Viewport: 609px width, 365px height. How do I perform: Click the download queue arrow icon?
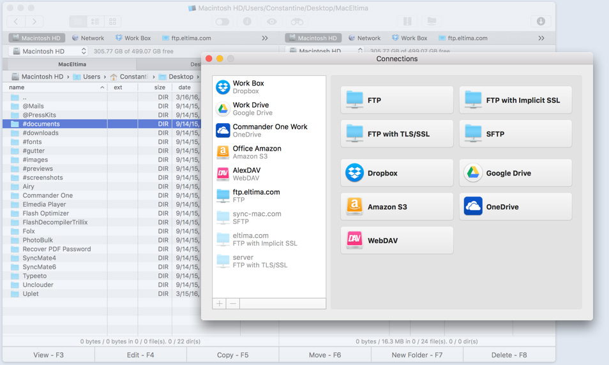(541, 22)
